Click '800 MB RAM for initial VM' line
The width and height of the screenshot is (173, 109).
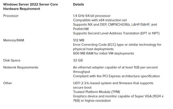(104, 53)
